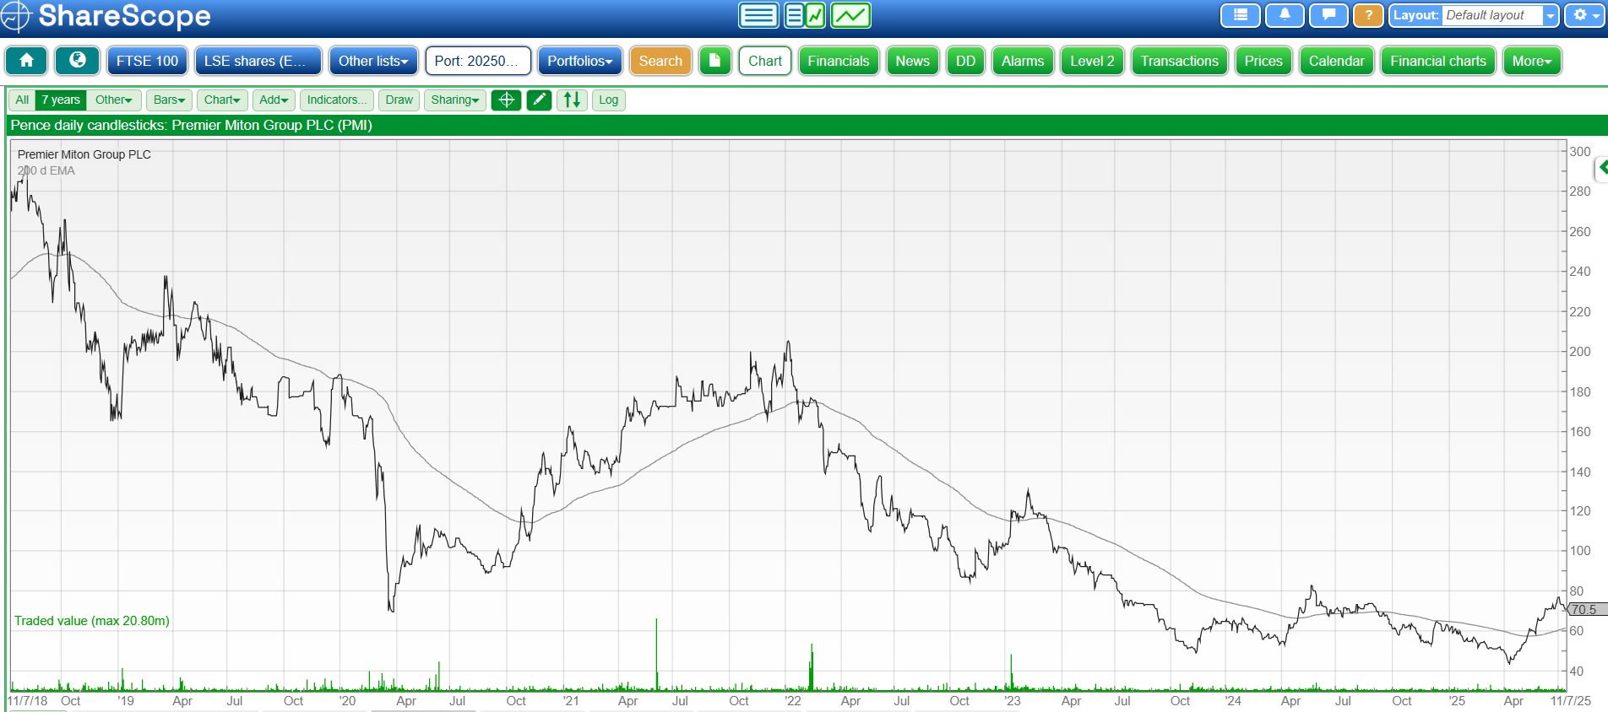Image resolution: width=1608 pixels, height=712 pixels.
Task: Open settings gear menu
Action: tap(1585, 15)
